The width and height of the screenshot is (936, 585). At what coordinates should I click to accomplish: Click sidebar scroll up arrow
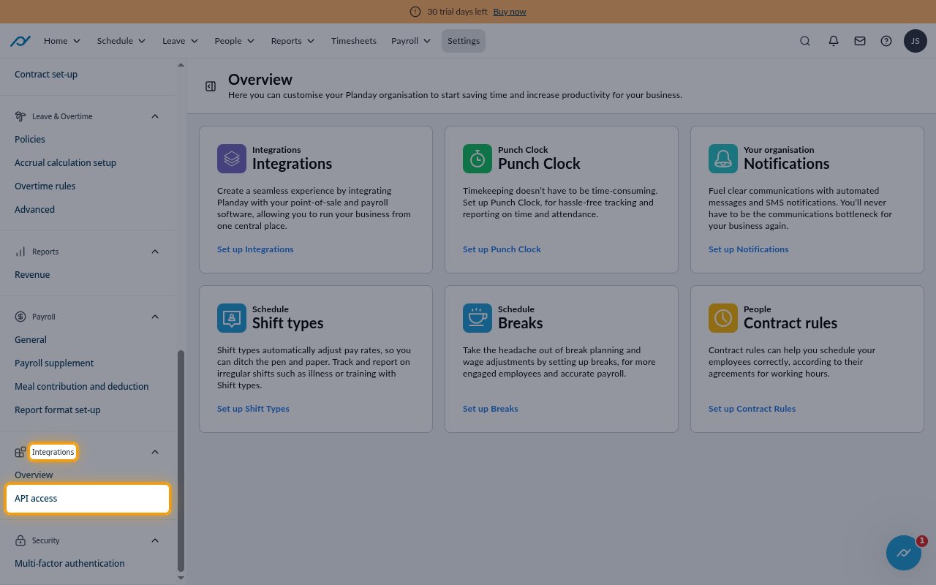181,65
